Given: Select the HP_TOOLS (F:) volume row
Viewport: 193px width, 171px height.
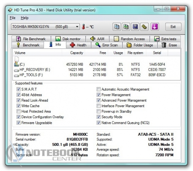Looking at the screenshot, I should pos(96,75).
